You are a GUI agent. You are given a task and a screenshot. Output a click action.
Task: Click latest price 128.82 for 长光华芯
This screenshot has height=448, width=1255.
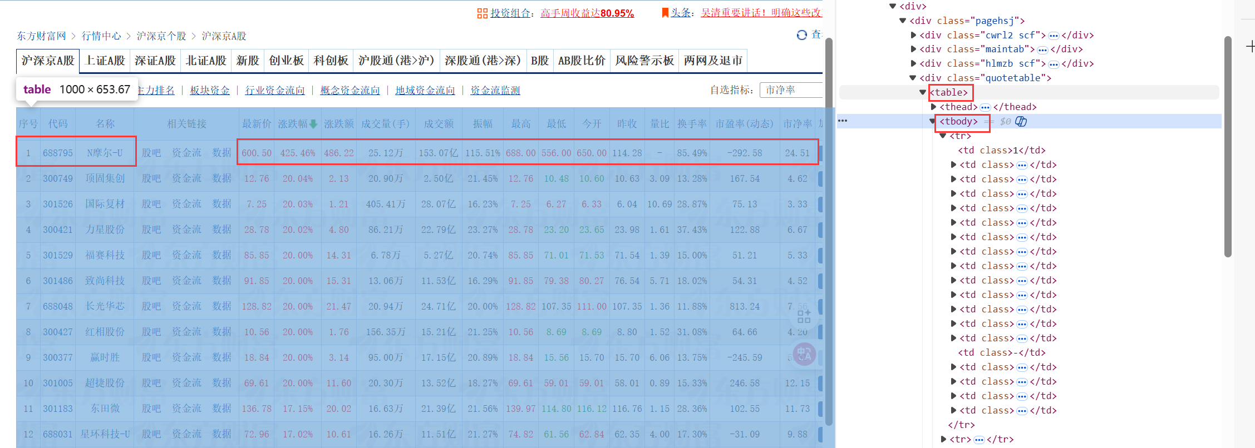click(x=257, y=306)
